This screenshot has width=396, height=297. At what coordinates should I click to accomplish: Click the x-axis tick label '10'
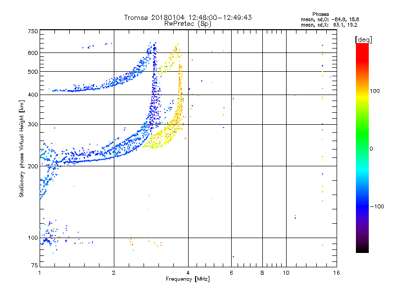pos(286,273)
